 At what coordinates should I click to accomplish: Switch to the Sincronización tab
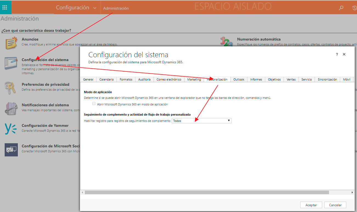pos(327,79)
